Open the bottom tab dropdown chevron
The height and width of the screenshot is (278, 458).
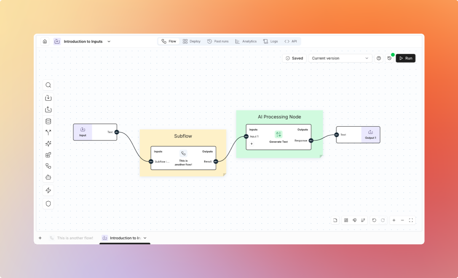[145, 238]
